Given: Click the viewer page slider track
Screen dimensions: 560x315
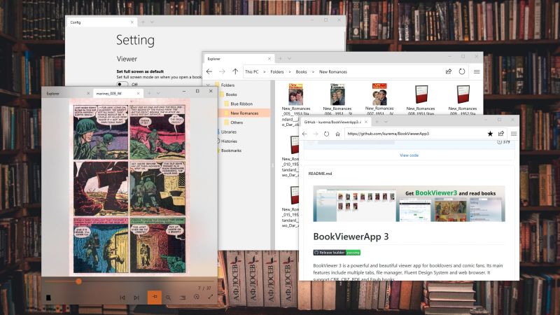Looking at the screenshot, I should 129,281.
